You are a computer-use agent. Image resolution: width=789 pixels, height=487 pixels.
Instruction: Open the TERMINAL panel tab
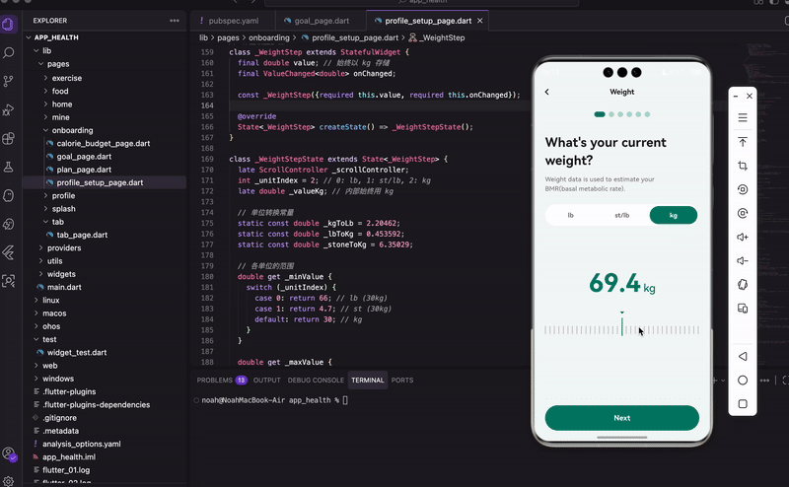pyautogui.click(x=367, y=381)
